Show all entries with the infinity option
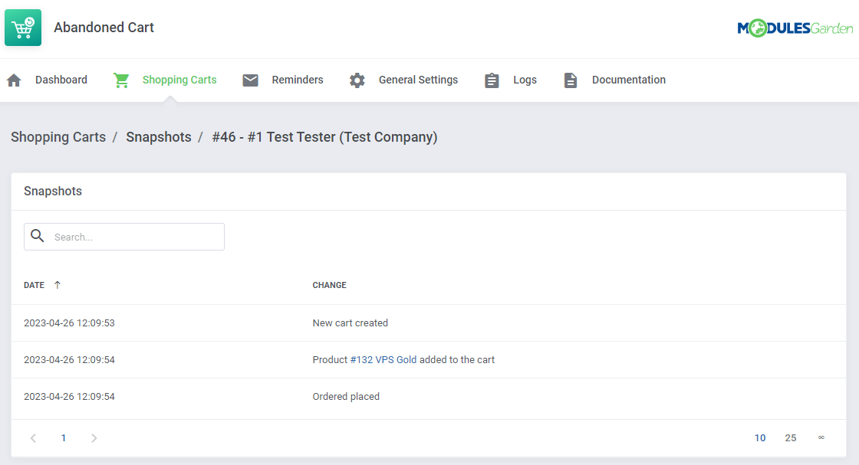This screenshot has width=859, height=465. tap(821, 437)
